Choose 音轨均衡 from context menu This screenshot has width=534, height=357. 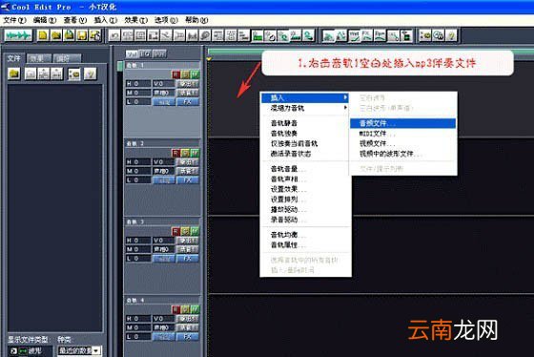click(305, 235)
